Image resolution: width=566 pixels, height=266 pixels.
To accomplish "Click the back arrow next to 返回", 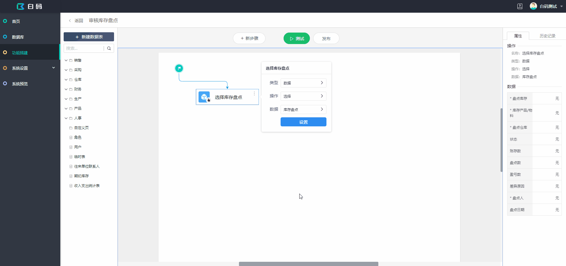I will point(70,21).
